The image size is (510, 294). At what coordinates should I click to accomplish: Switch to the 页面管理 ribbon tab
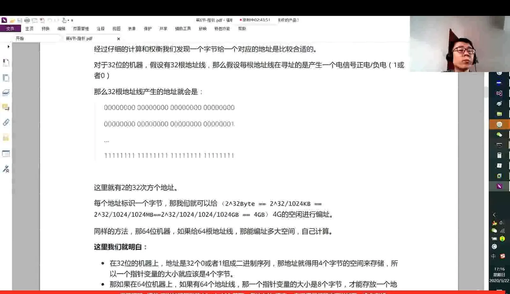point(81,29)
